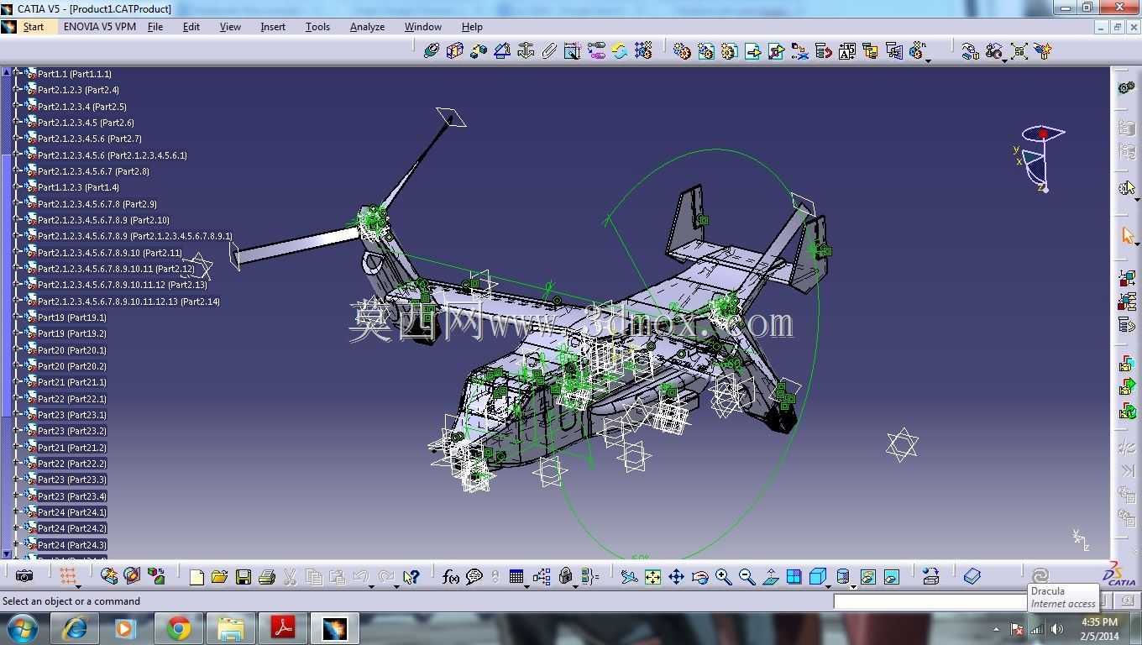Expand the Part22 (Part22.1) tree node
This screenshot has height=645, width=1142.
tap(16, 399)
